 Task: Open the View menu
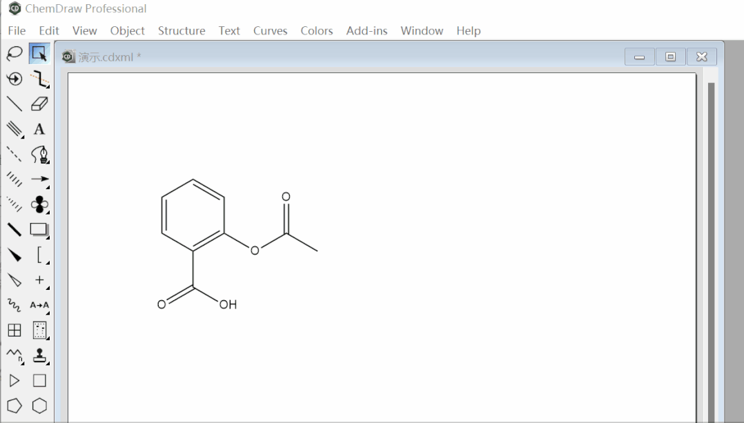[84, 31]
